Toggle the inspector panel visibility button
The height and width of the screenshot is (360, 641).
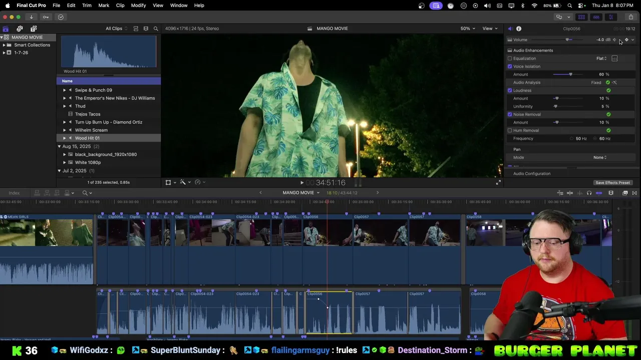coord(610,17)
